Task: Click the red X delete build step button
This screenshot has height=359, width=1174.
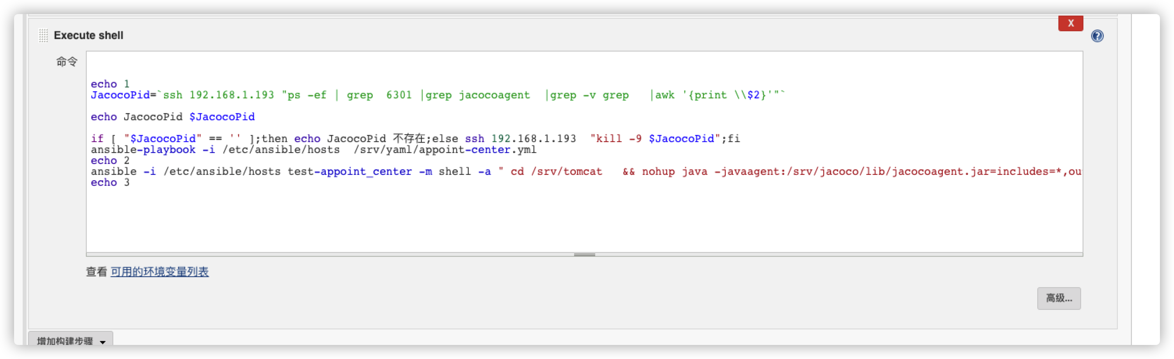Action: tap(1070, 23)
